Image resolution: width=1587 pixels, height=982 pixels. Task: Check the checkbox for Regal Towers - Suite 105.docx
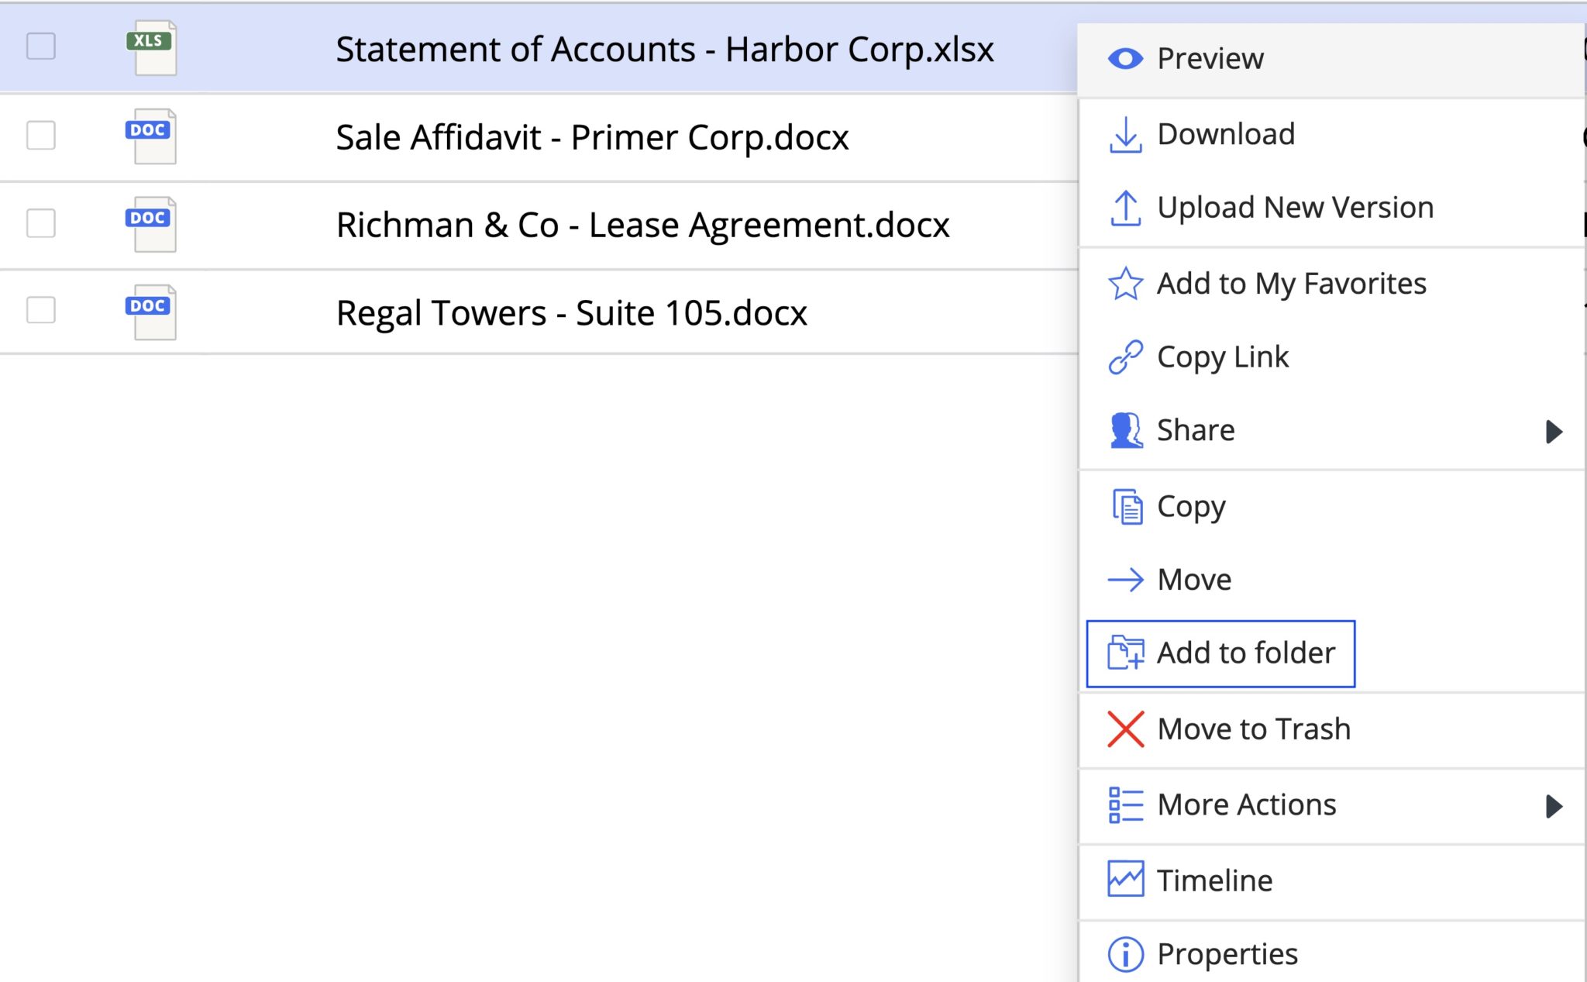pos(43,312)
